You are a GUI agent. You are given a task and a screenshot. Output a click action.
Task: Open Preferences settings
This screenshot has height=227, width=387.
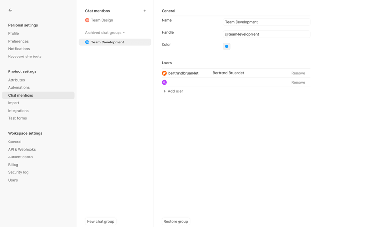(x=18, y=41)
